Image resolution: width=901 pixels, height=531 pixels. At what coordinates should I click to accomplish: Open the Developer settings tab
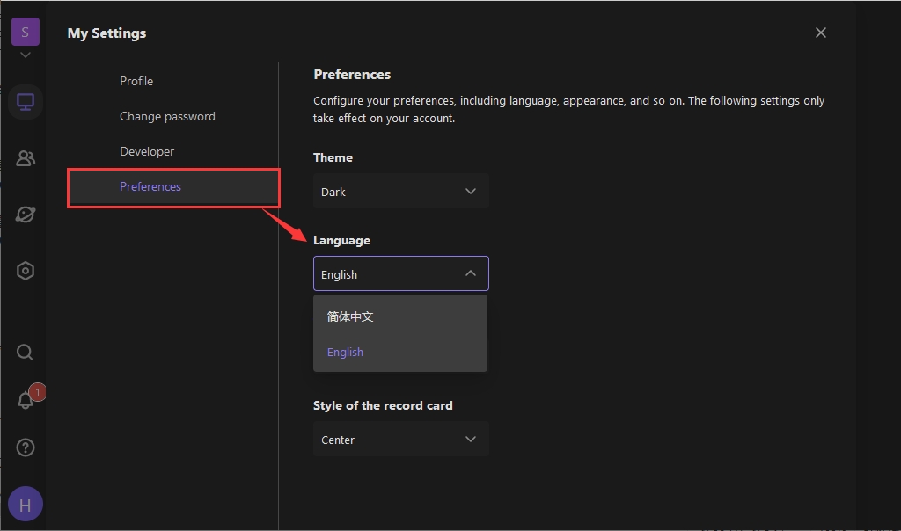[147, 151]
